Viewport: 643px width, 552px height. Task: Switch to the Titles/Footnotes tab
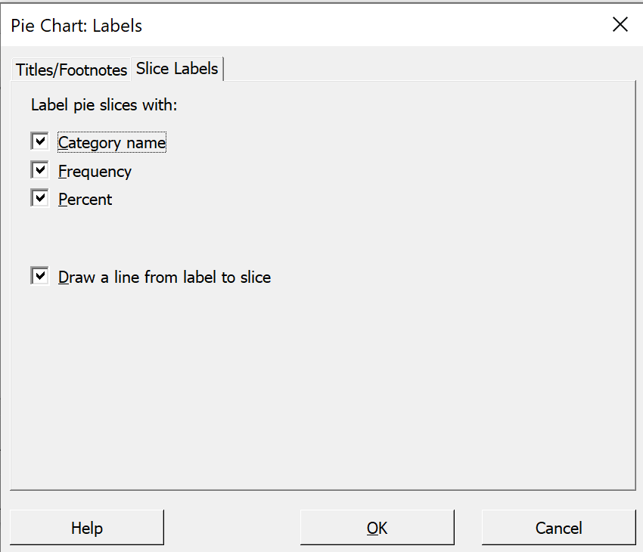[x=71, y=70]
